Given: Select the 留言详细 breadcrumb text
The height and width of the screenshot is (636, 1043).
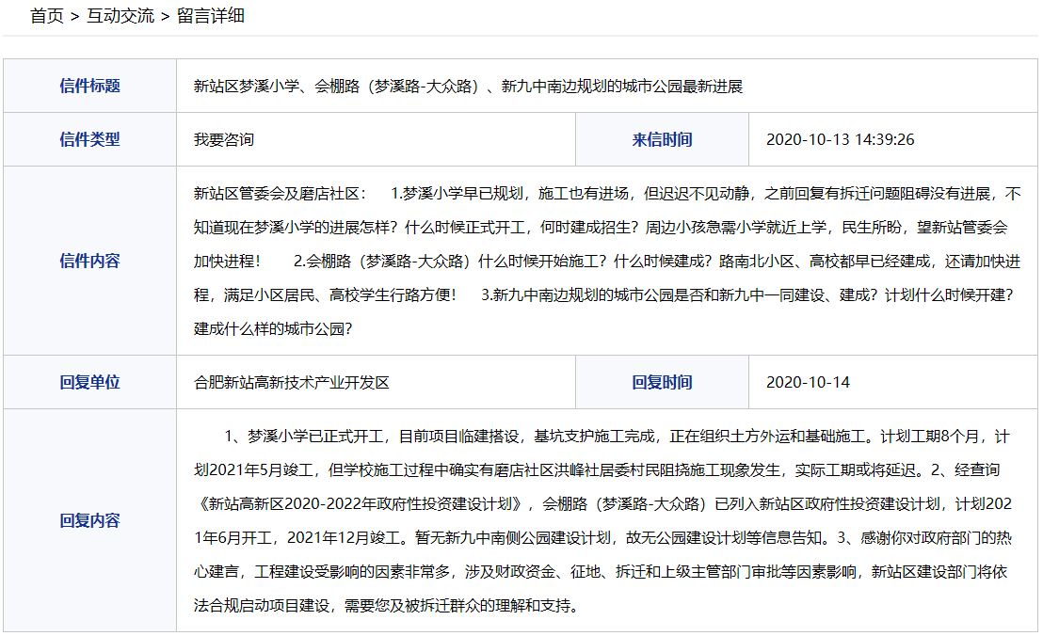Looking at the screenshot, I should [x=211, y=16].
